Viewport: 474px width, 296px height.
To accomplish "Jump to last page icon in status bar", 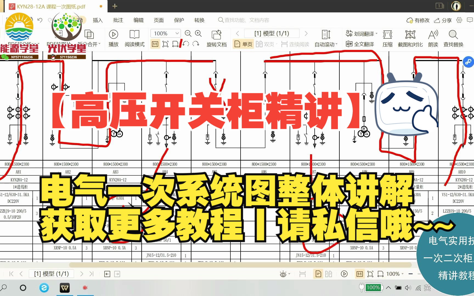I will (91, 274).
